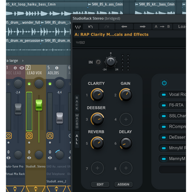Select the Vocal Rider plugin name
The height and width of the screenshot is (192, 192).
tap(177, 95)
